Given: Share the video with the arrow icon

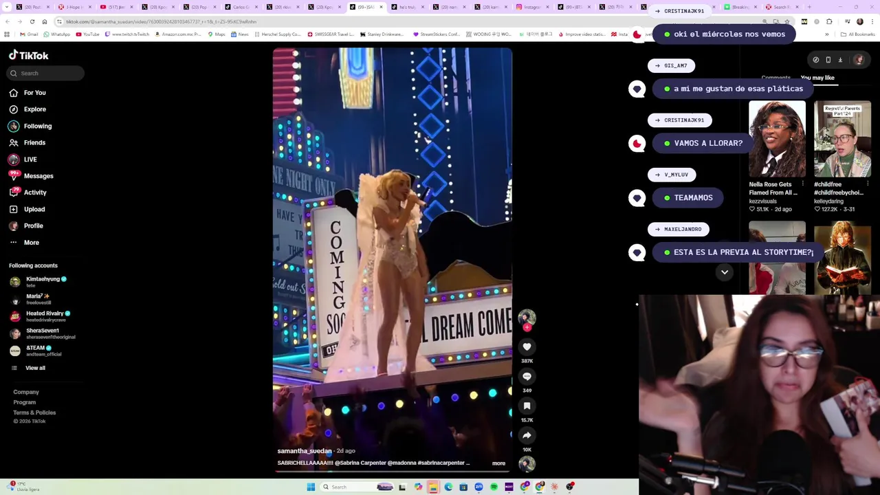Looking at the screenshot, I should (527, 435).
